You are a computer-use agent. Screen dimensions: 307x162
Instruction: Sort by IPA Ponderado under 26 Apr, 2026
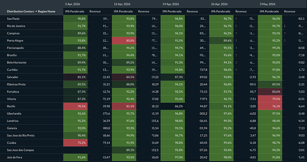click(x=220, y=12)
